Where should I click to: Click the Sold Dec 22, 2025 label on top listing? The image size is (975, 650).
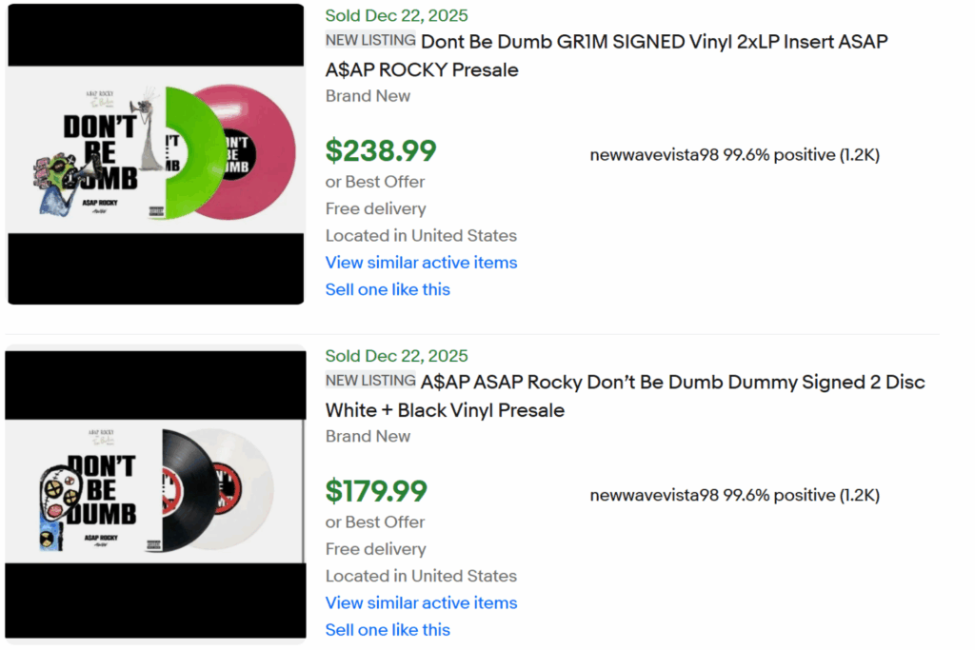pos(396,15)
